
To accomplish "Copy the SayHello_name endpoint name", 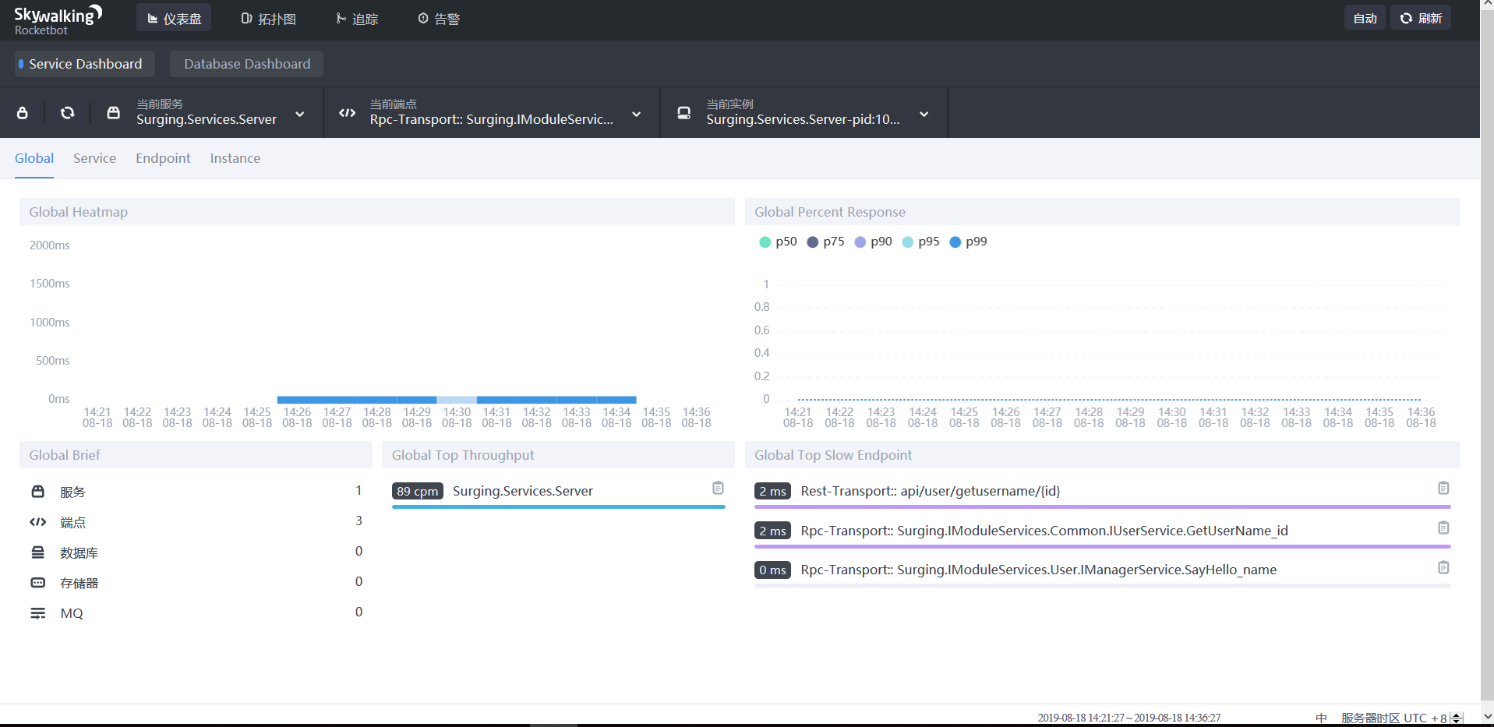I will point(1443,567).
